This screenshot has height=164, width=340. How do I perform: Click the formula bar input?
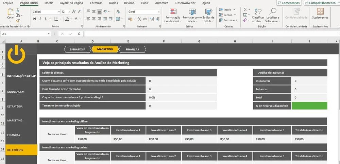pos(211,34)
